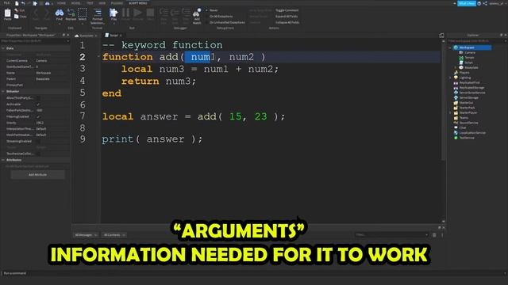Click the Chat bubble icon in Explorer
Screen dimensions: 508x285
point(456,127)
